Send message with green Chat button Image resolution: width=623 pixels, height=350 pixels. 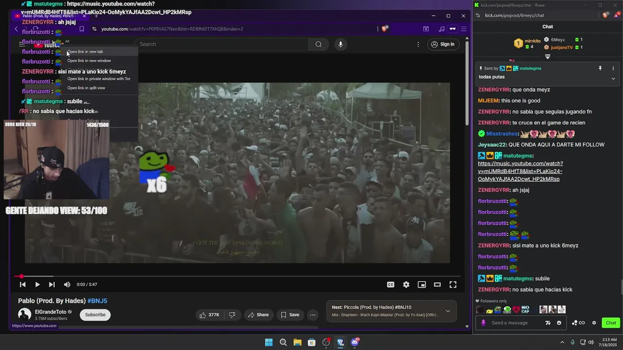click(x=611, y=323)
